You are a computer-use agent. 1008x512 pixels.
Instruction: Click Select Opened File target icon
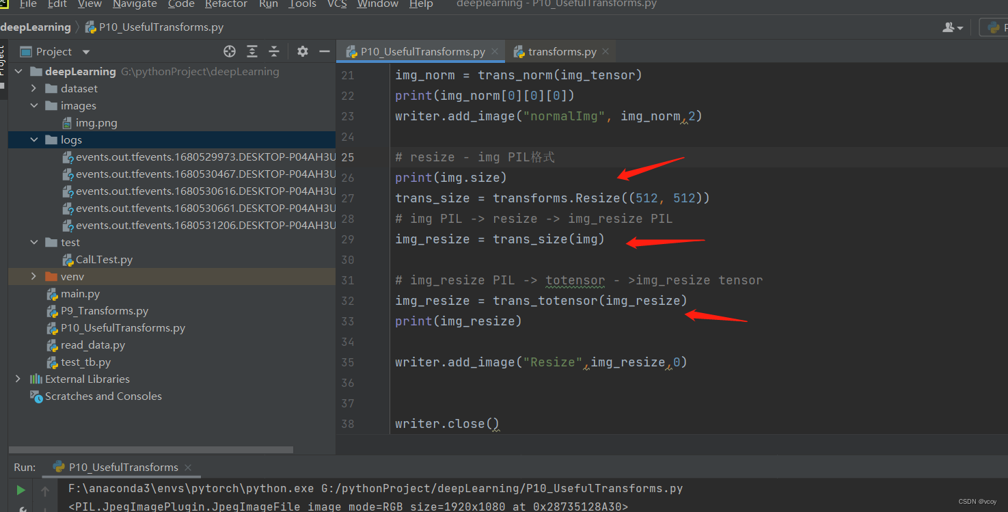[230, 51]
